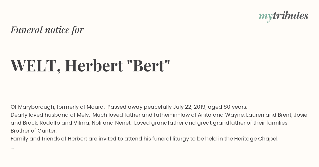The height and width of the screenshot is (167, 319).
Task: Click the horizontal divider line under the name
Action: [159, 94]
